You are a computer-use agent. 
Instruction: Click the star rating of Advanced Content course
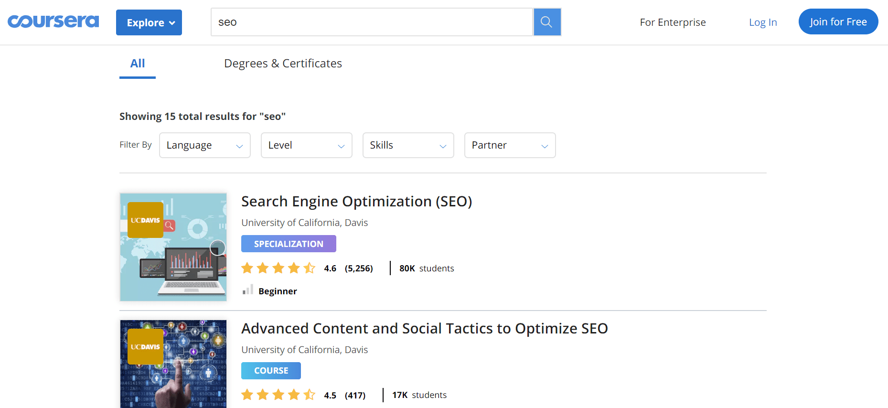click(x=278, y=395)
